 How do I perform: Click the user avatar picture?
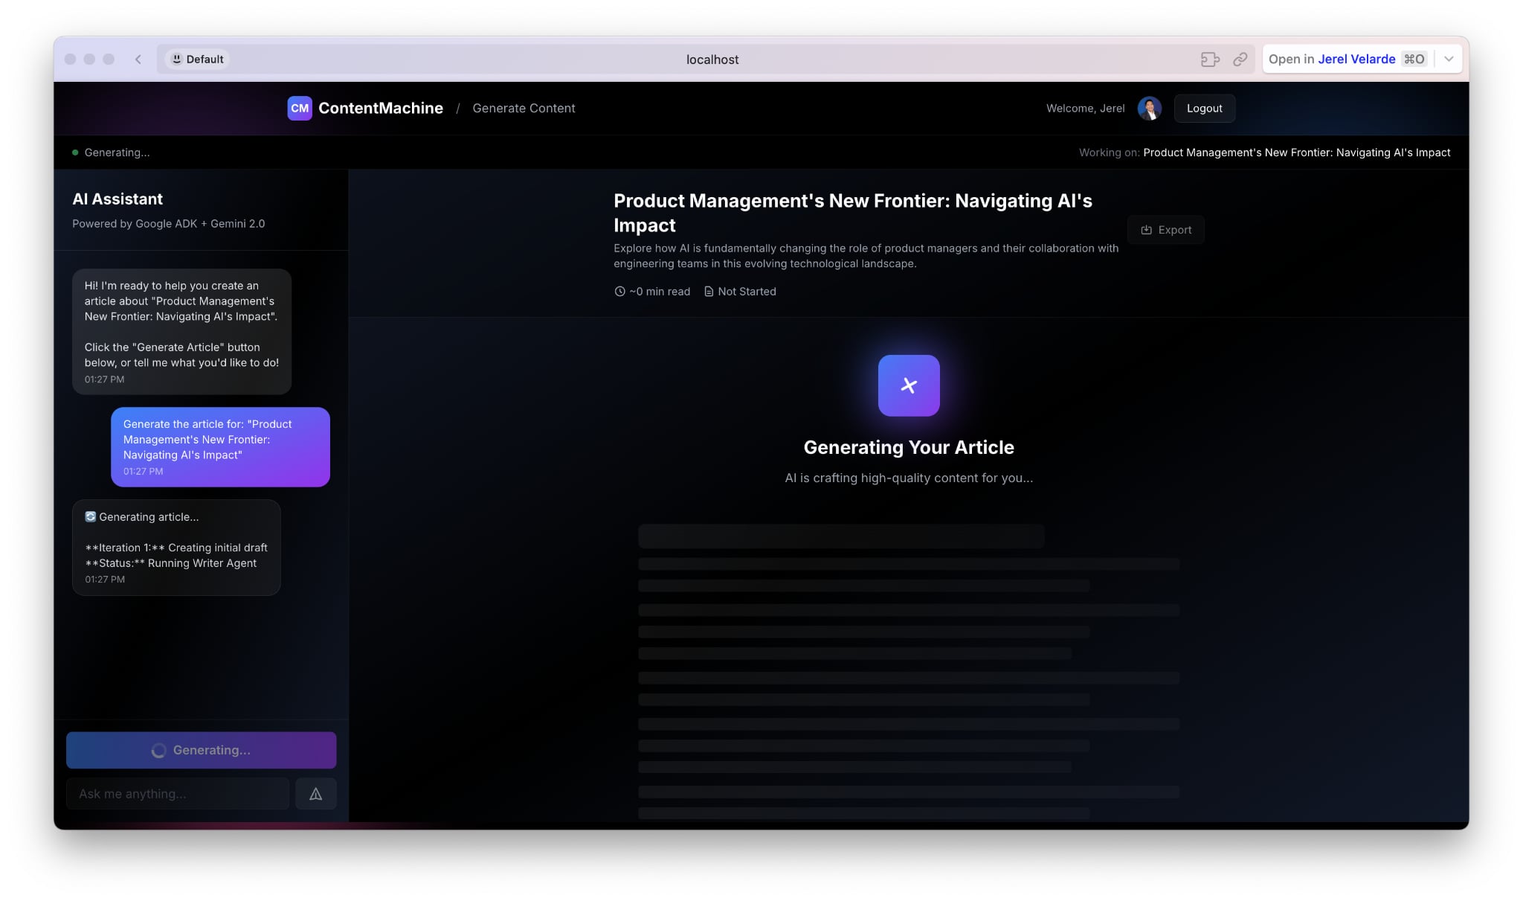[1149, 108]
